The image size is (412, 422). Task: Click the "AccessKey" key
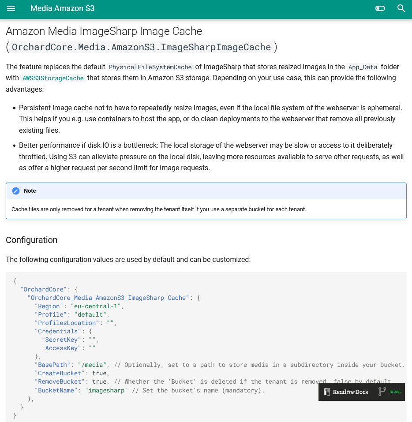(61, 348)
